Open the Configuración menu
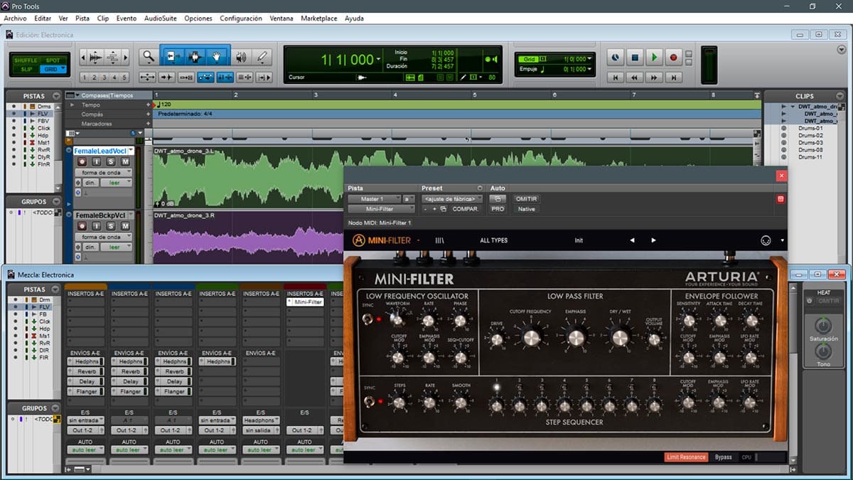Viewport: 853px width, 480px height. pos(241,18)
